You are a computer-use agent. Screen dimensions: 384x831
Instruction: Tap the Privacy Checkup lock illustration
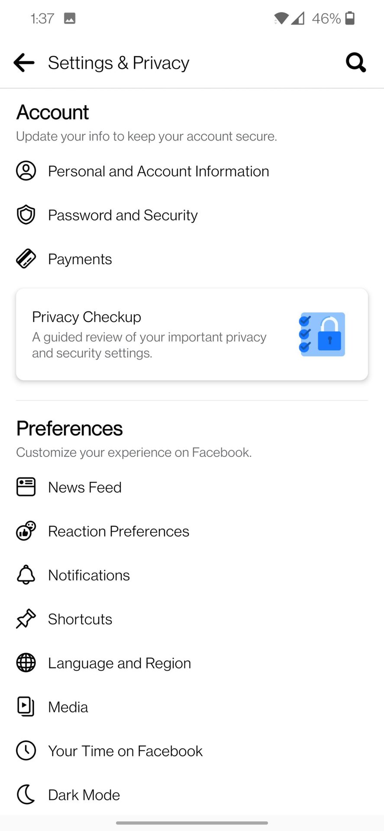point(323,335)
